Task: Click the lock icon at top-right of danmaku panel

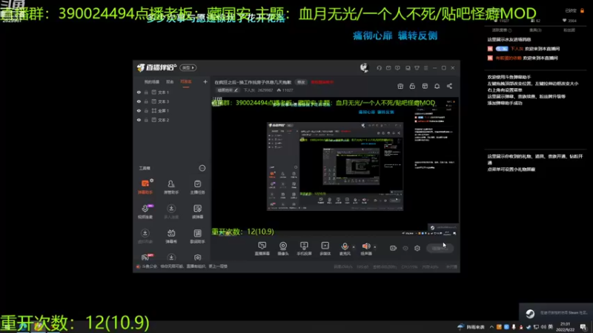Action: coord(582,10)
